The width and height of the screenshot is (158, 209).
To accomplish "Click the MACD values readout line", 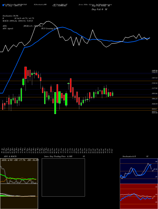I will click(18, 21).
